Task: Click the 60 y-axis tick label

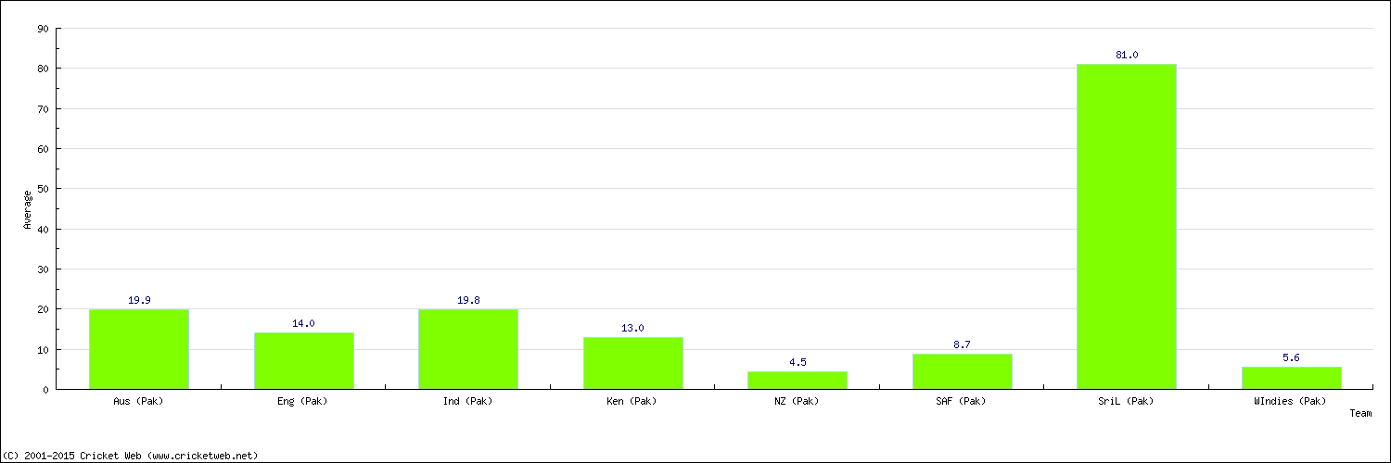Action: tap(43, 149)
